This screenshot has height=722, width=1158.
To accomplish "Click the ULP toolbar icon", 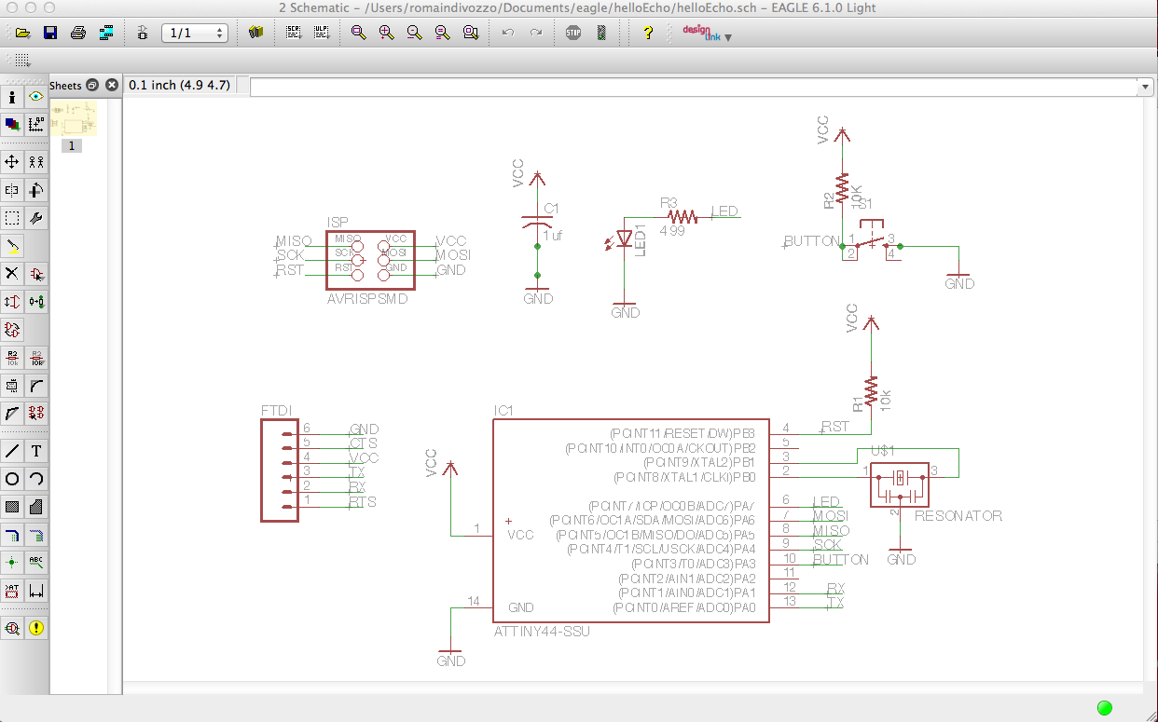I will pos(321,32).
